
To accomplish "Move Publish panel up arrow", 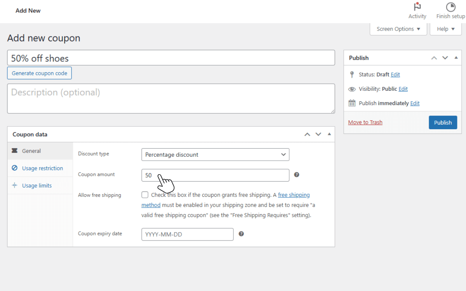I will coord(434,58).
